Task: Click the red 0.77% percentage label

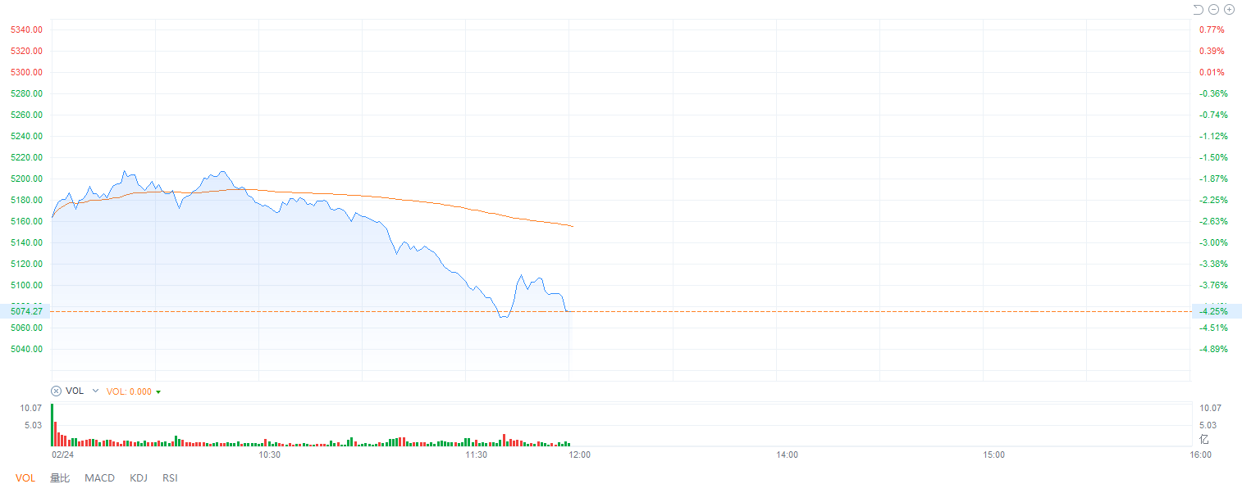Action: point(1212,29)
